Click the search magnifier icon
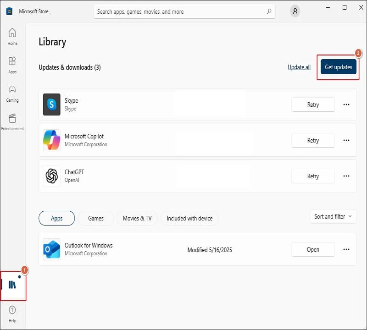367x330 pixels. (x=269, y=11)
